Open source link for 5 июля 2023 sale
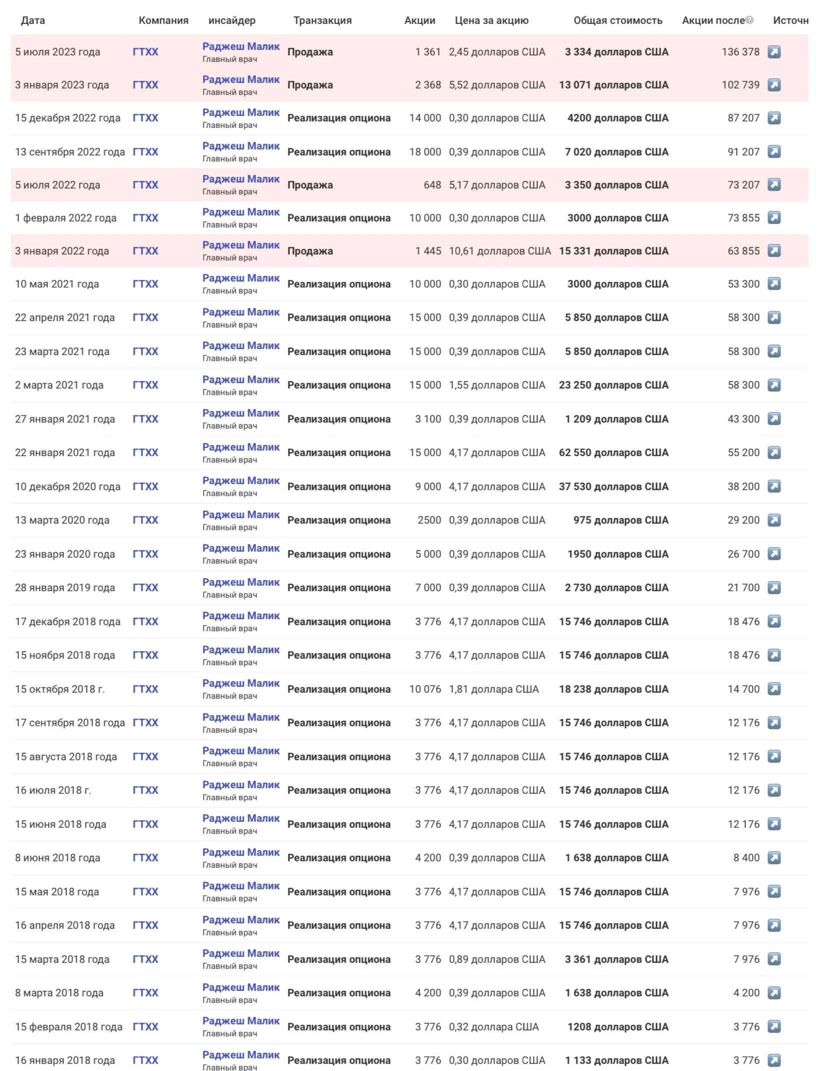 pyautogui.click(x=774, y=52)
